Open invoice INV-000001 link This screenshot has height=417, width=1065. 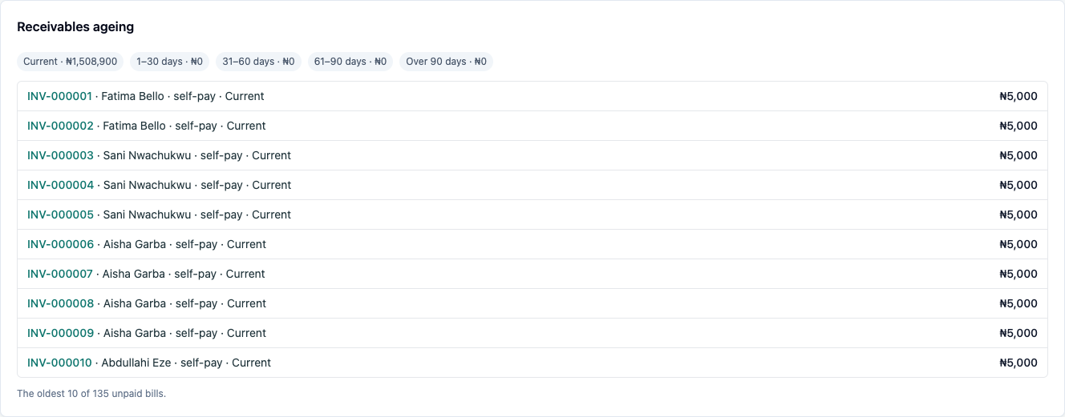click(59, 96)
